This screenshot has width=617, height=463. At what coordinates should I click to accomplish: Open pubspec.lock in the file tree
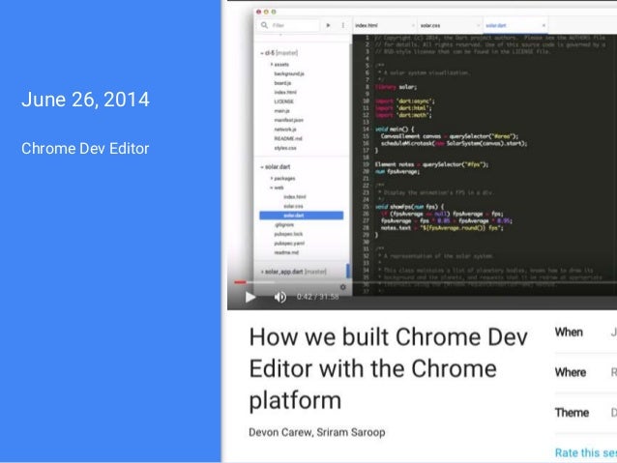tap(288, 234)
